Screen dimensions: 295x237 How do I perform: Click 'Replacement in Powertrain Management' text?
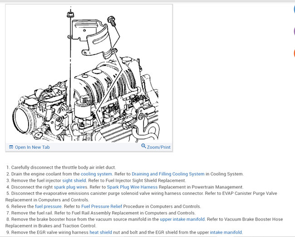[x=201, y=187]
